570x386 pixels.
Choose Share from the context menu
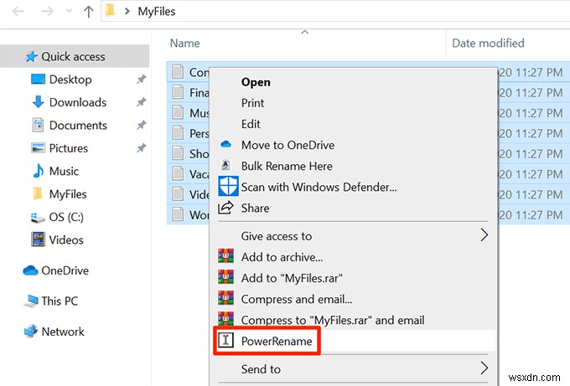(255, 208)
